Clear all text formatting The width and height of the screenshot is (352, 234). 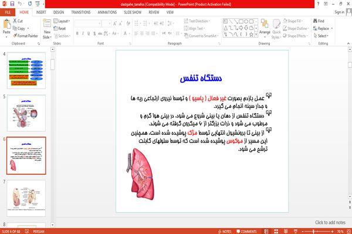(x=128, y=23)
